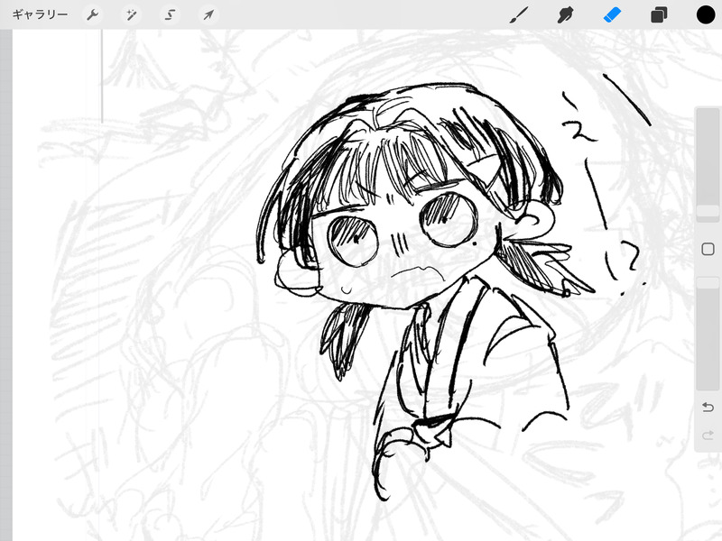Screen dimensions: 722x541
Task: Select the Smudge tool
Action: click(566, 14)
